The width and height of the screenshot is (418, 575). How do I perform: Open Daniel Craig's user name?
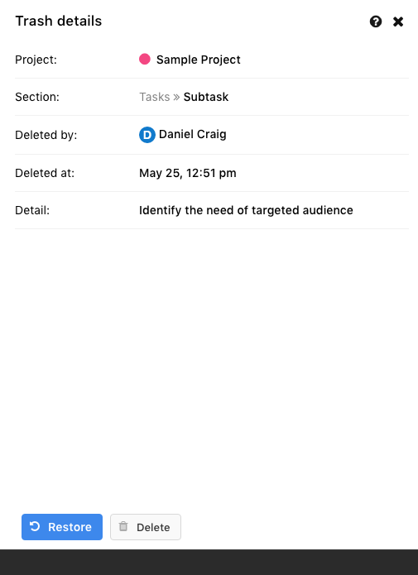coord(192,134)
